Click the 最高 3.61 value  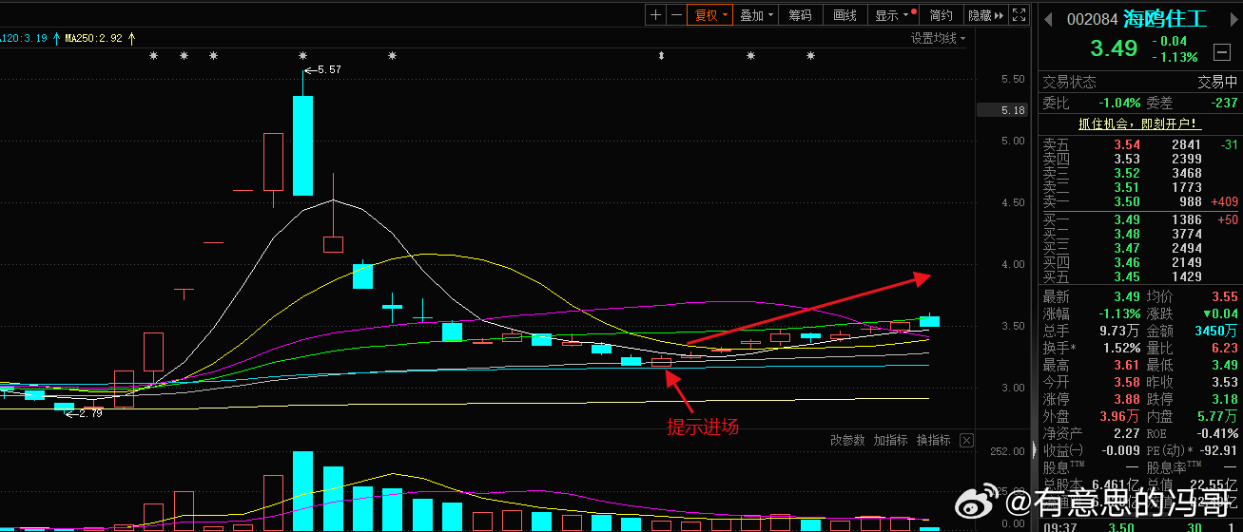click(1126, 365)
